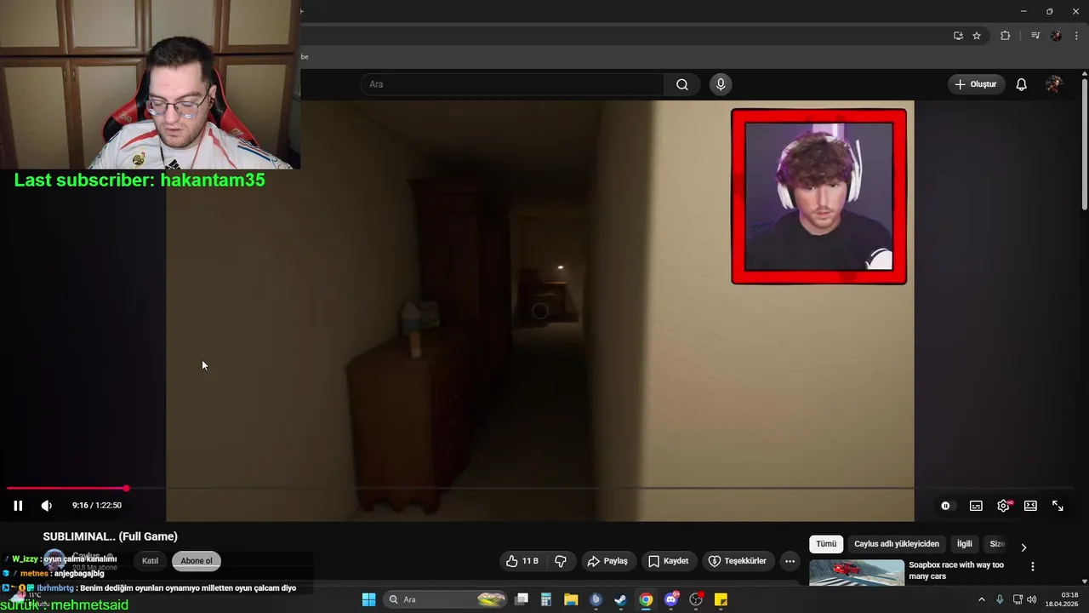Toggle the autoplay switch in the player

click(x=945, y=506)
